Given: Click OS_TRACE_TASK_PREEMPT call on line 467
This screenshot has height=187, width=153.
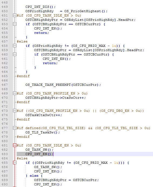Looking at the screenshot, I should coord(63,85).
